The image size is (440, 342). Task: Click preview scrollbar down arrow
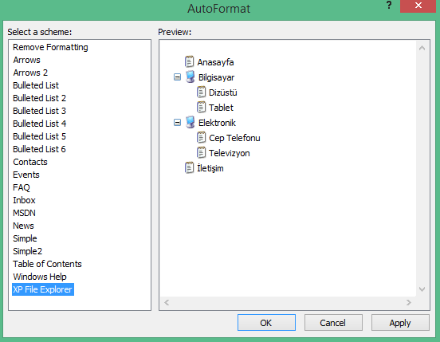tap(422, 289)
